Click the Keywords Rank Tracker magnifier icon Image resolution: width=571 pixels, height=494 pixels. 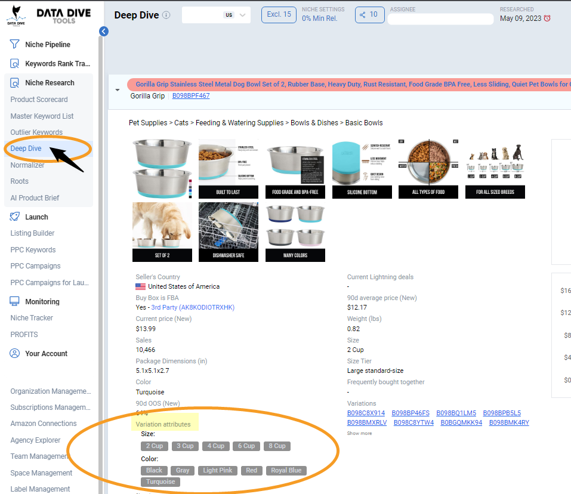coord(14,64)
